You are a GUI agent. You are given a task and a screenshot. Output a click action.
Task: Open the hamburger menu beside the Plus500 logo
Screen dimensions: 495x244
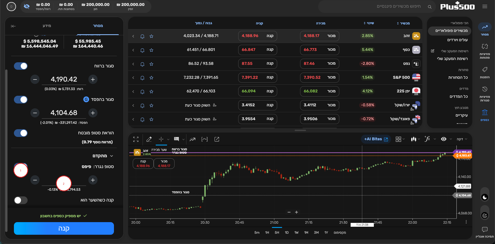485,6
